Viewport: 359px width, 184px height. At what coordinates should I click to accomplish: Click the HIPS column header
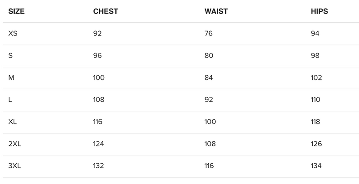pos(319,12)
